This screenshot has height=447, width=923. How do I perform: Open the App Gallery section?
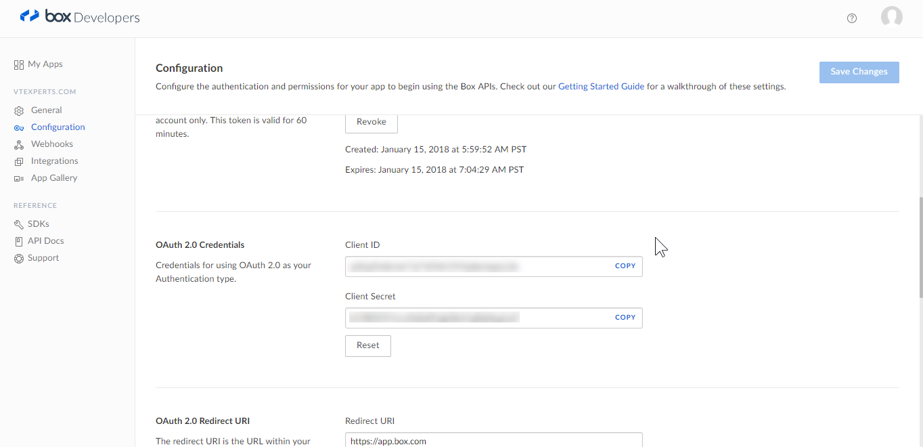pos(54,178)
